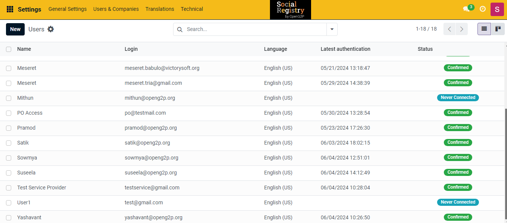Select the checkbox for Mithun
Screen dimensions: 507x223
(x=9, y=98)
